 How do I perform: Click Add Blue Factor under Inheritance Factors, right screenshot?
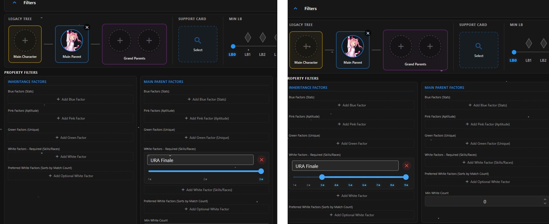coord(351,105)
